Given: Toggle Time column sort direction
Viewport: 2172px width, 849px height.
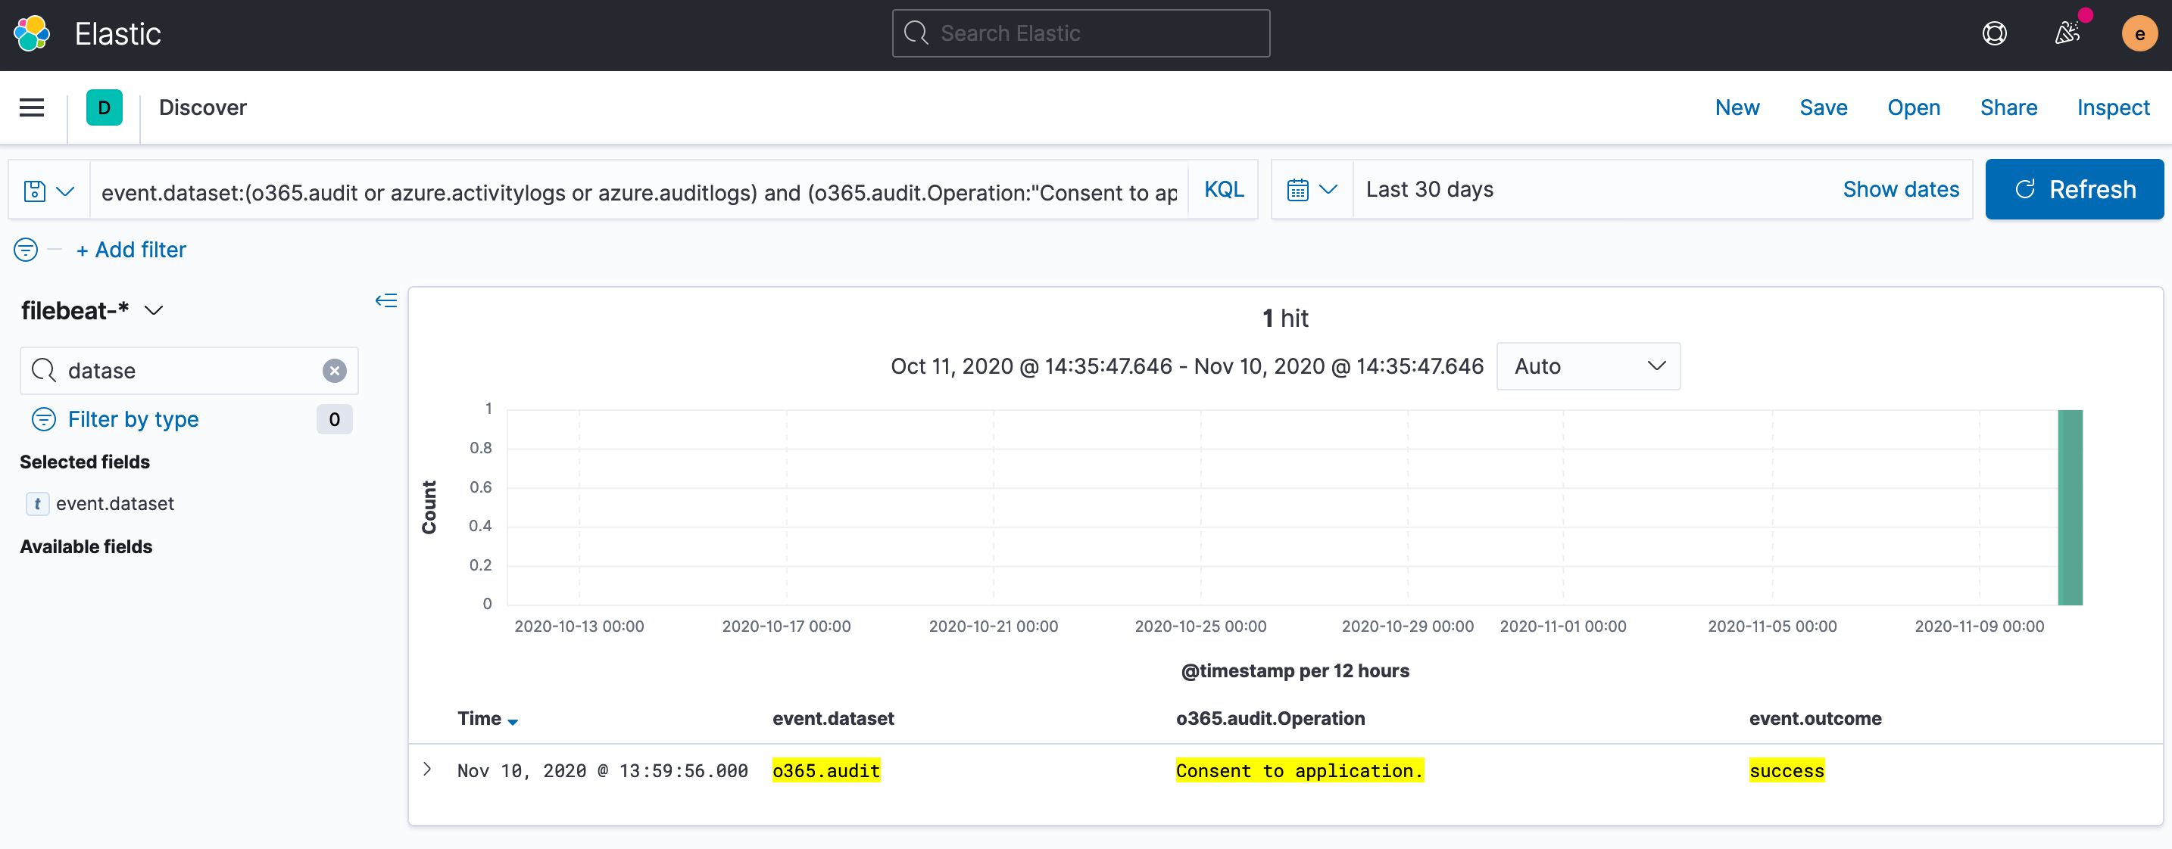Looking at the screenshot, I should pos(514,720).
